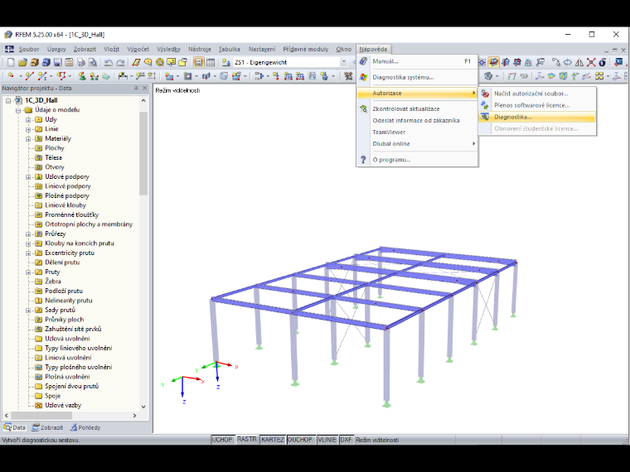The image size is (630, 472).
Task: Toggle the highlighted work plane XY icon
Action: coord(494,62)
